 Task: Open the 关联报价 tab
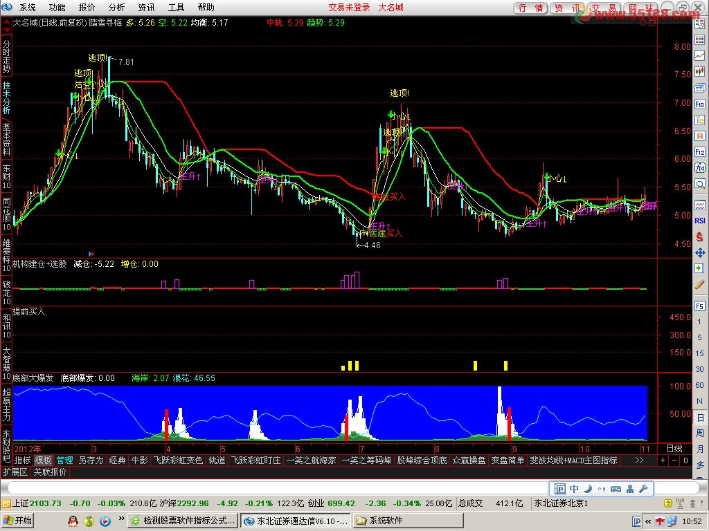pos(50,472)
